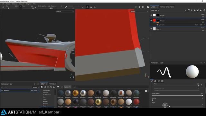Select the Material properties tab icon
This screenshot has height=116, width=206.
coord(163,81)
